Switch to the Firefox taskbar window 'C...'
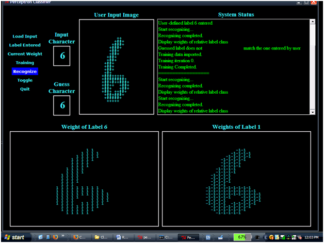324x243 pixels. (80, 237)
